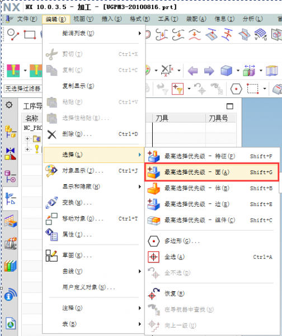Maximize the operation navigator panel square button
The height and width of the screenshot is (336, 282).
click(230, 106)
